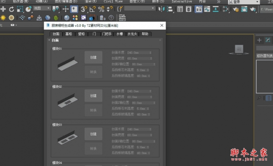Screen dimensions: 273x166
Task: Toggle Percent Snap
Action: [101, 9]
